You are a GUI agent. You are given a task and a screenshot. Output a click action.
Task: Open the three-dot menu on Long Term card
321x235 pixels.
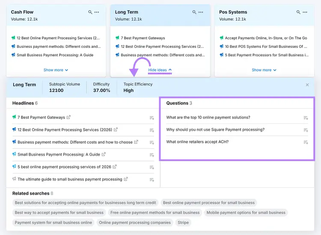201,12
